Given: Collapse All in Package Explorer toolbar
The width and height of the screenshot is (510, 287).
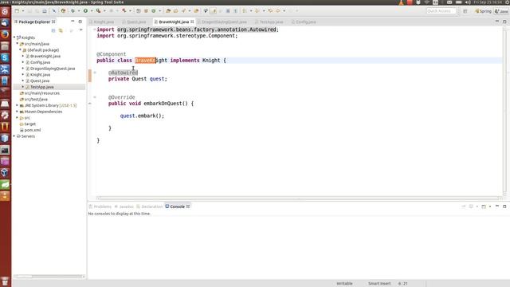Looking at the screenshot, I should pyautogui.click(x=53, y=30).
